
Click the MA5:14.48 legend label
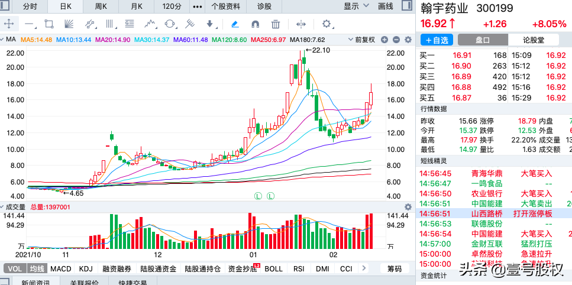(37, 40)
